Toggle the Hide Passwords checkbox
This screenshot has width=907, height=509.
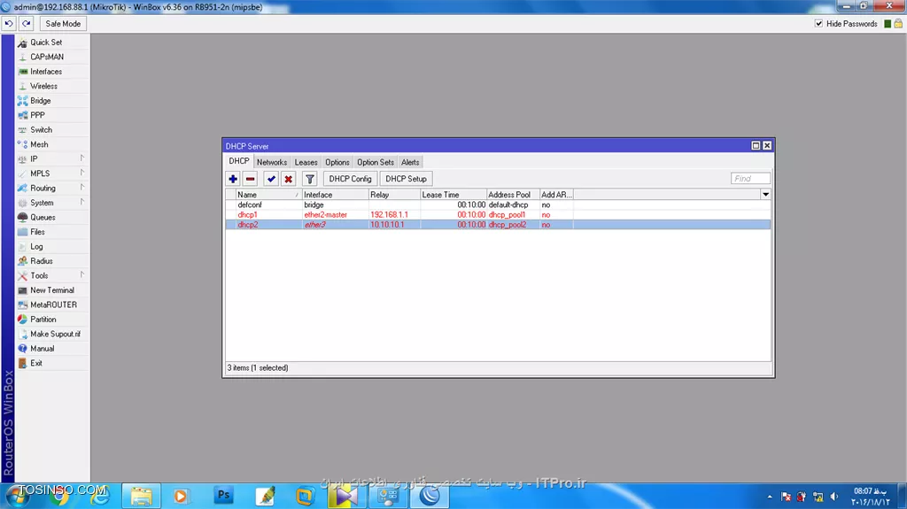[818, 24]
